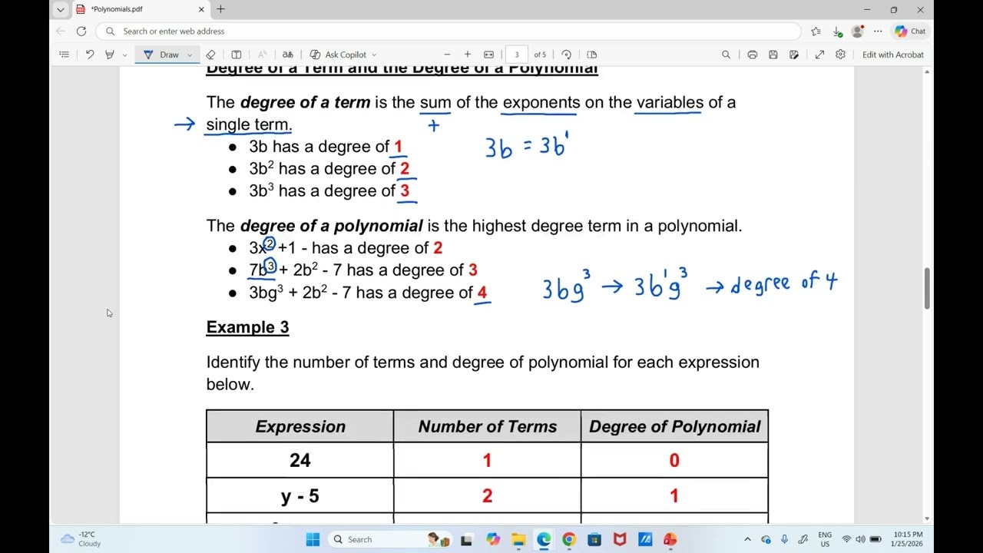Rotate the PDF page
983x553 pixels.
567,55
